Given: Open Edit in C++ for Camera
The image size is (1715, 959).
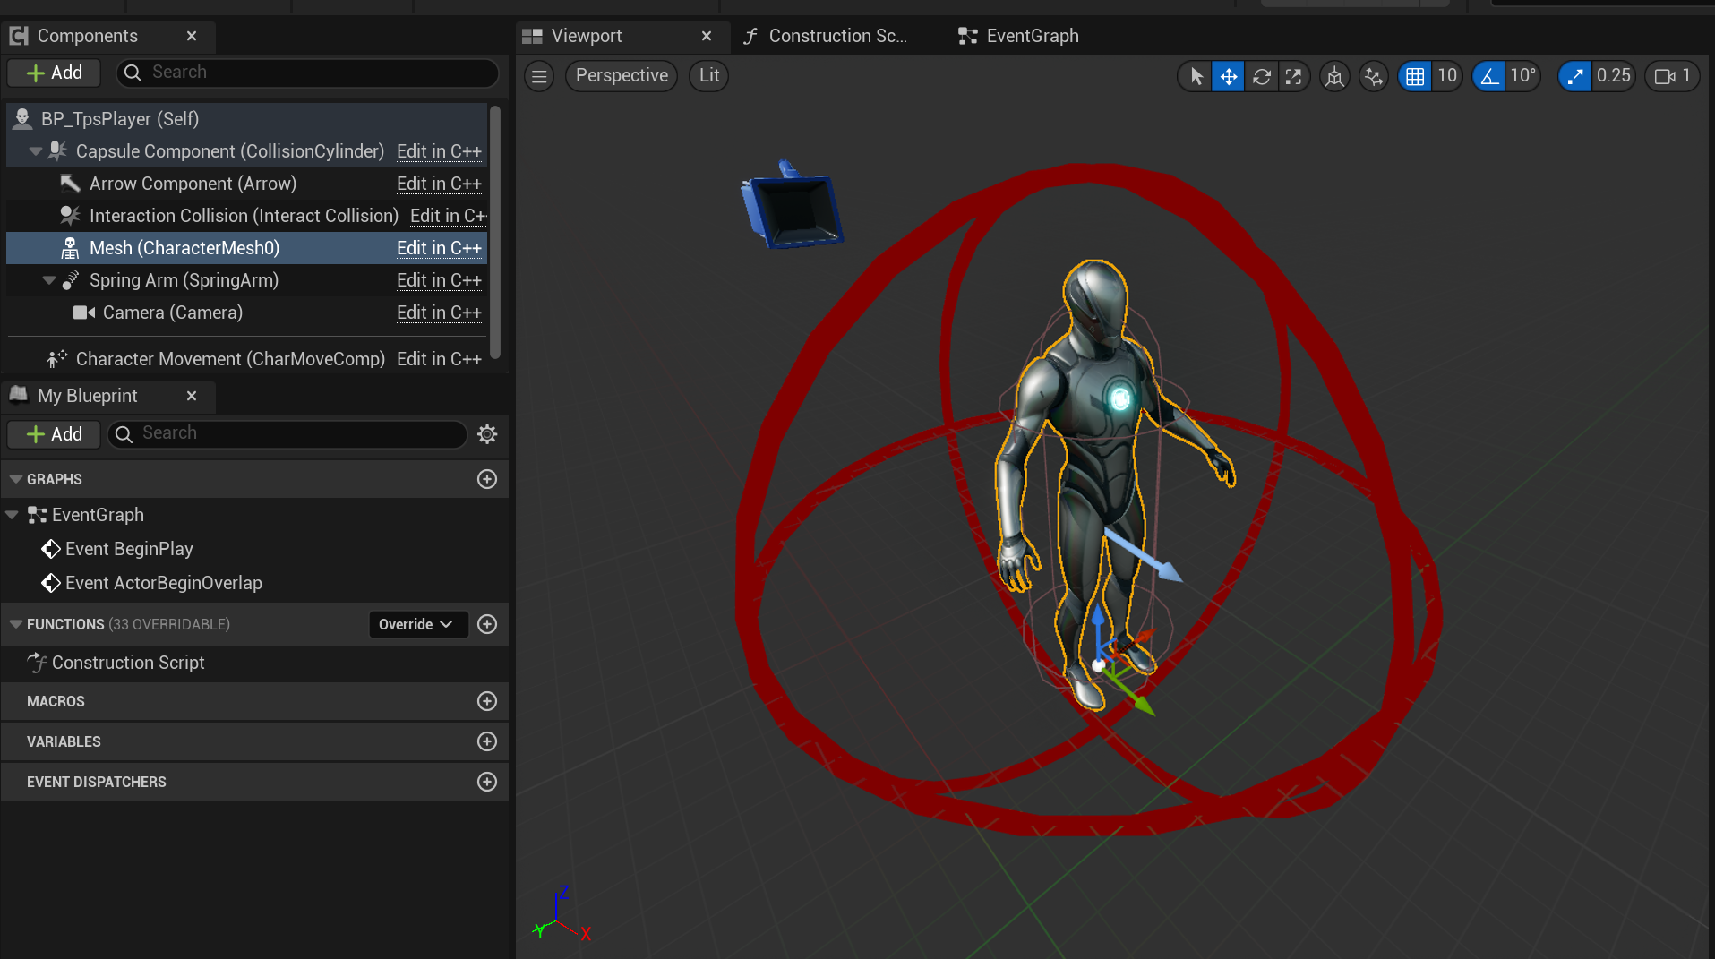Looking at the screenshot, I should [439, 313].
